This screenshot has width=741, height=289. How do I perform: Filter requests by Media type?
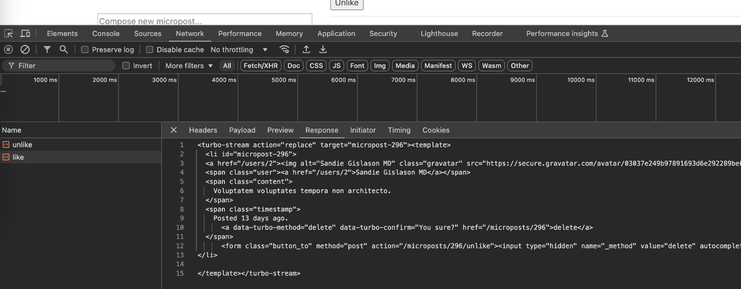click(x=405, y=66)
